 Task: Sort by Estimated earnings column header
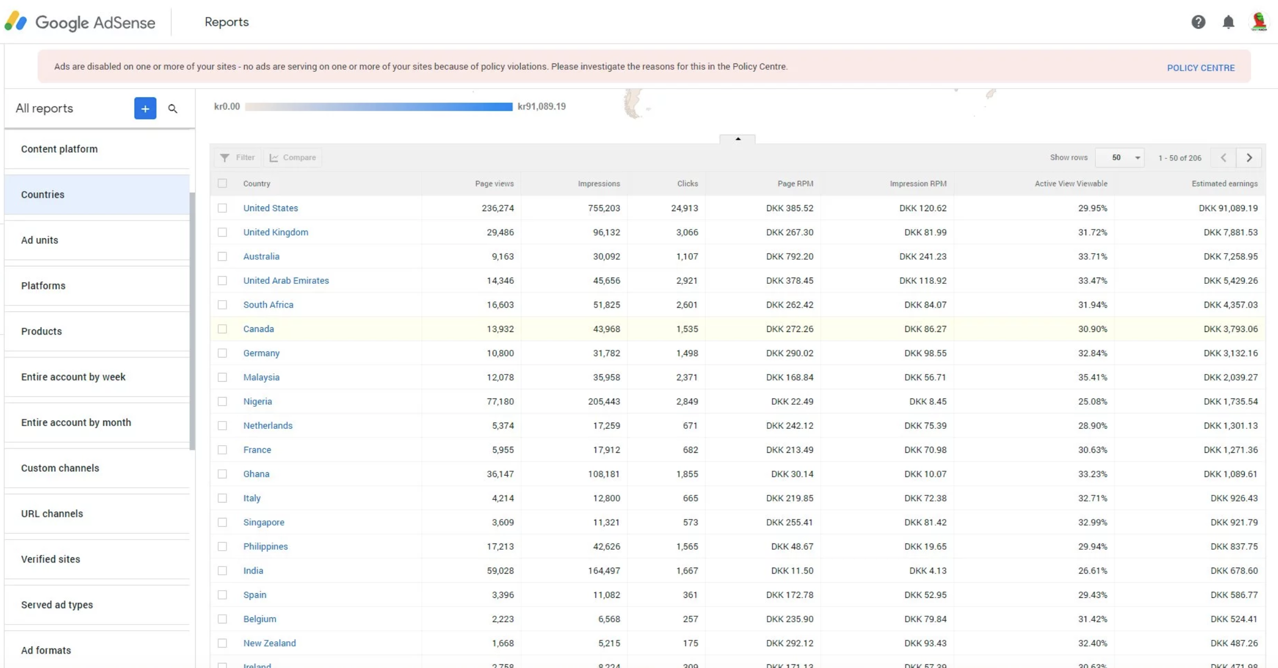(x=1224, y=183)
